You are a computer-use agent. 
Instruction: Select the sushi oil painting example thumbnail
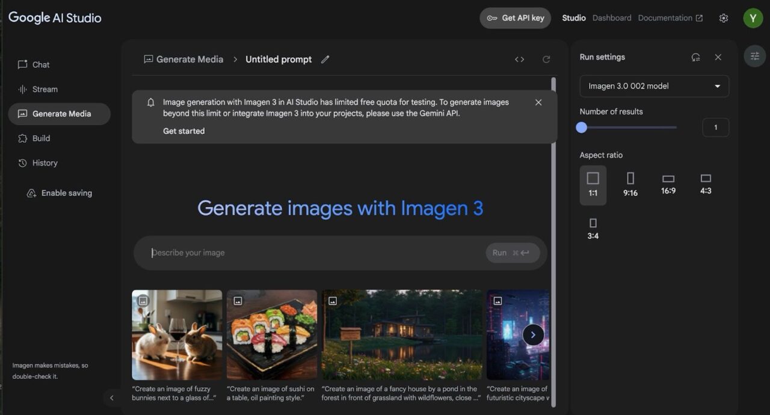coord(272,335)
